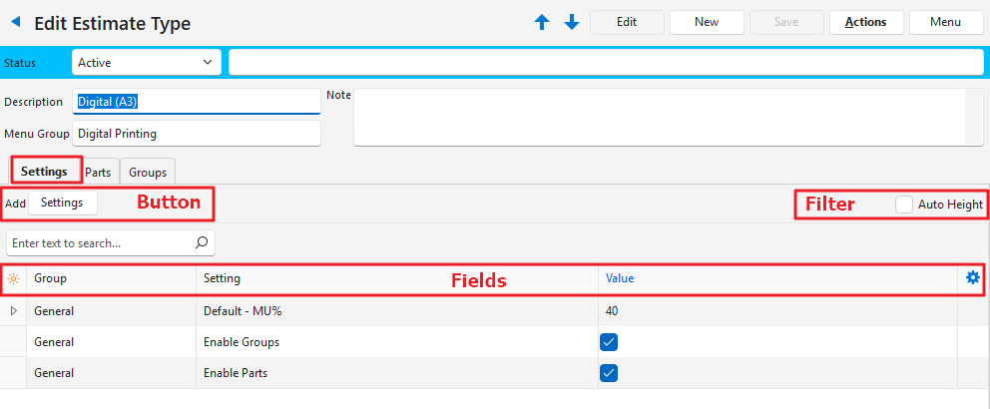Click the orange sun icon in grid header
990x409 pixels.
(x=13, y=279)
